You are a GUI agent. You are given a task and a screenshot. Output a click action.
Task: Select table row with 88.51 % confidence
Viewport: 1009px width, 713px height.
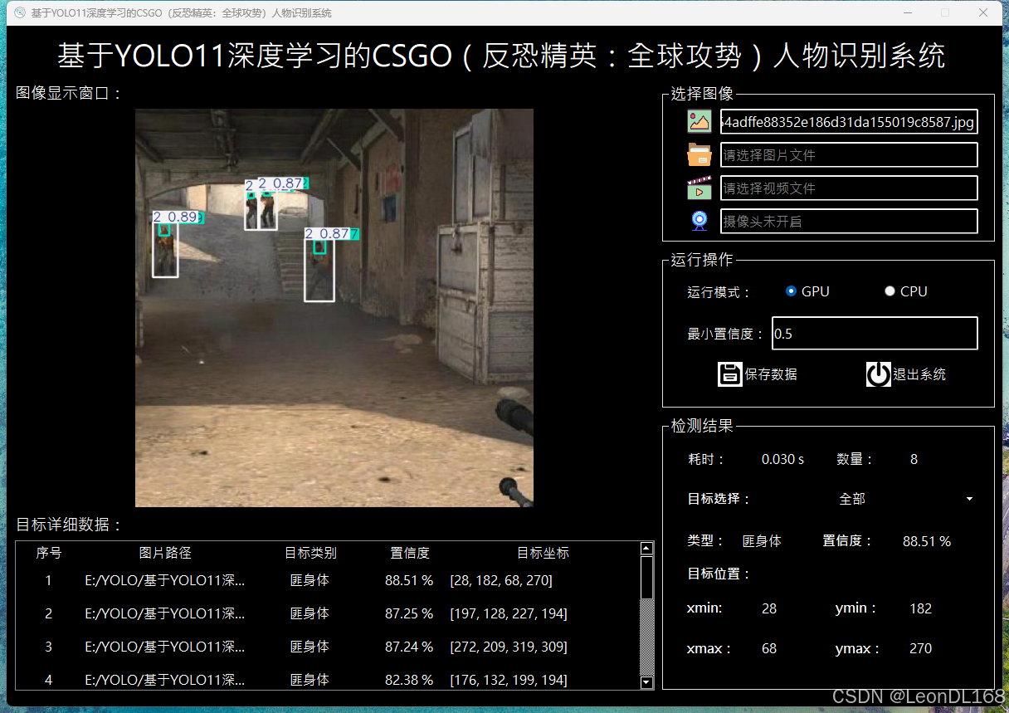pyautogui.click(x=328, y=580)
